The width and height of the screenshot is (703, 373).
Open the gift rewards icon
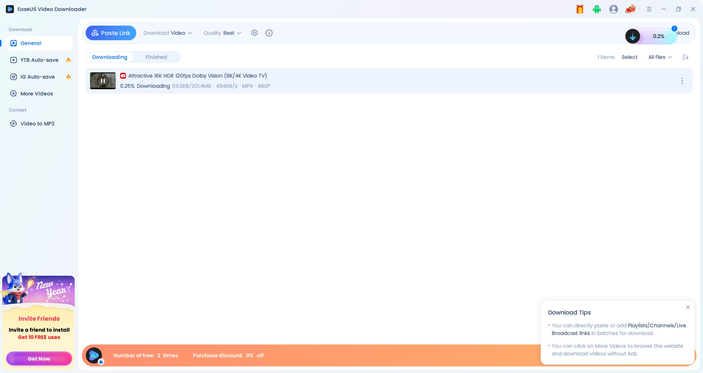[580, 9]
